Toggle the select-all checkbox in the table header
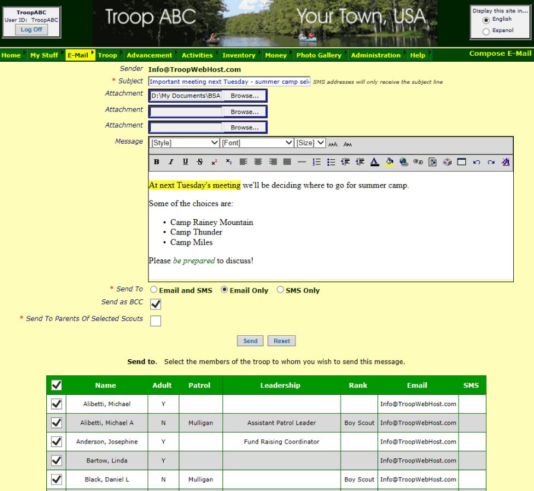This screenshot has width=534, height=491. click(56, 385)
